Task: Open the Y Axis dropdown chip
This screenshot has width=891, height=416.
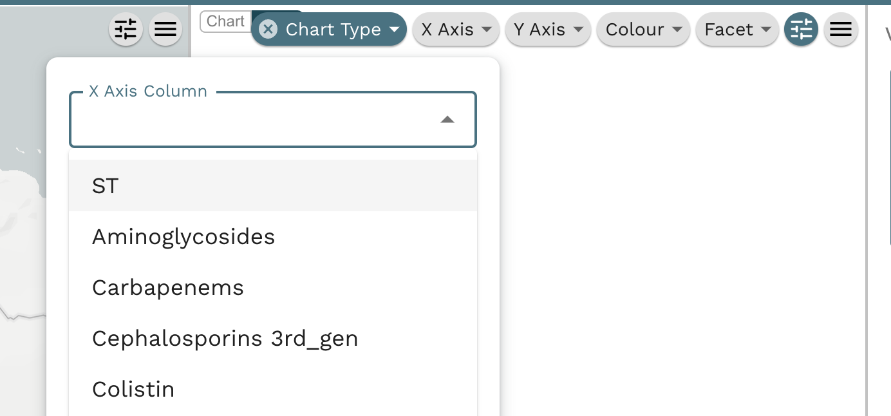Action: coord(548,30)
